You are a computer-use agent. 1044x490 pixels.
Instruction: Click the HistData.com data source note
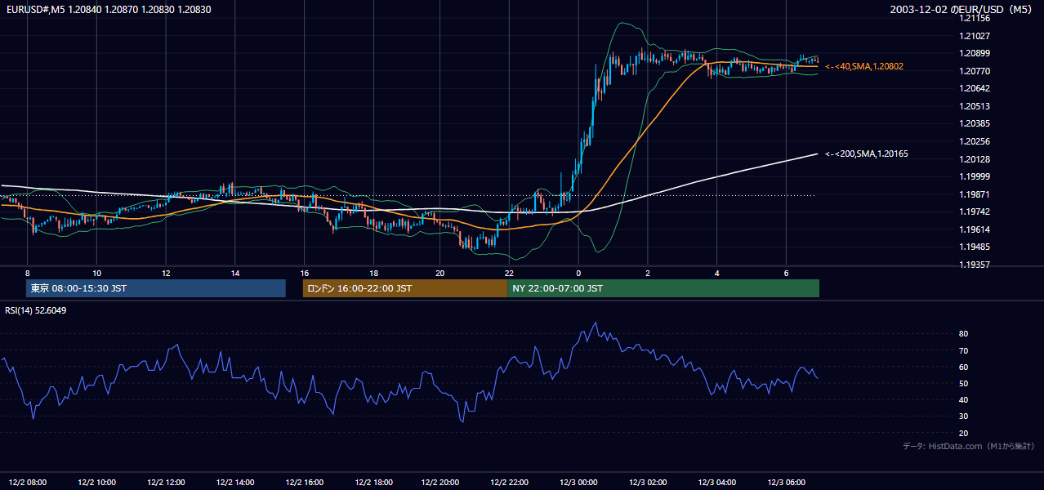click(x=969, y=446)
